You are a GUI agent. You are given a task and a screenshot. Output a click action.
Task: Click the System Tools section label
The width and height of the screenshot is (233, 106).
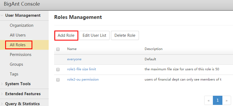pyautogui.click(x=18, y=84)
